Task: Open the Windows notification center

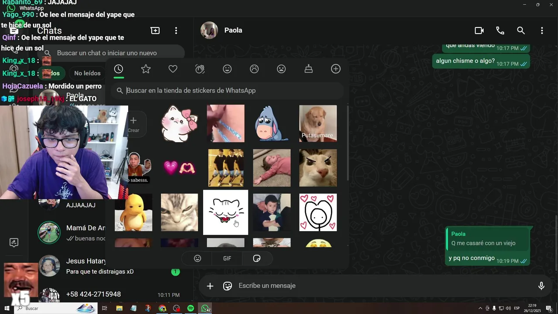Action: tap(549, 308)
